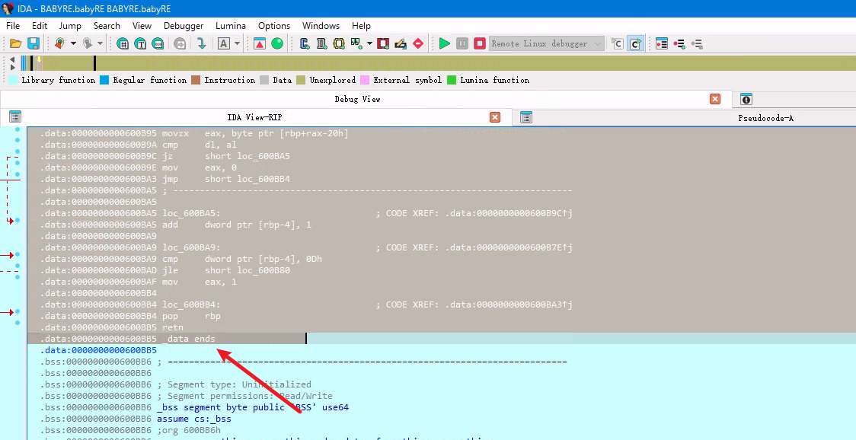This screenshot has height=440, width=856.
Task: Click the red Terminate process button
Action: point(479,43)
